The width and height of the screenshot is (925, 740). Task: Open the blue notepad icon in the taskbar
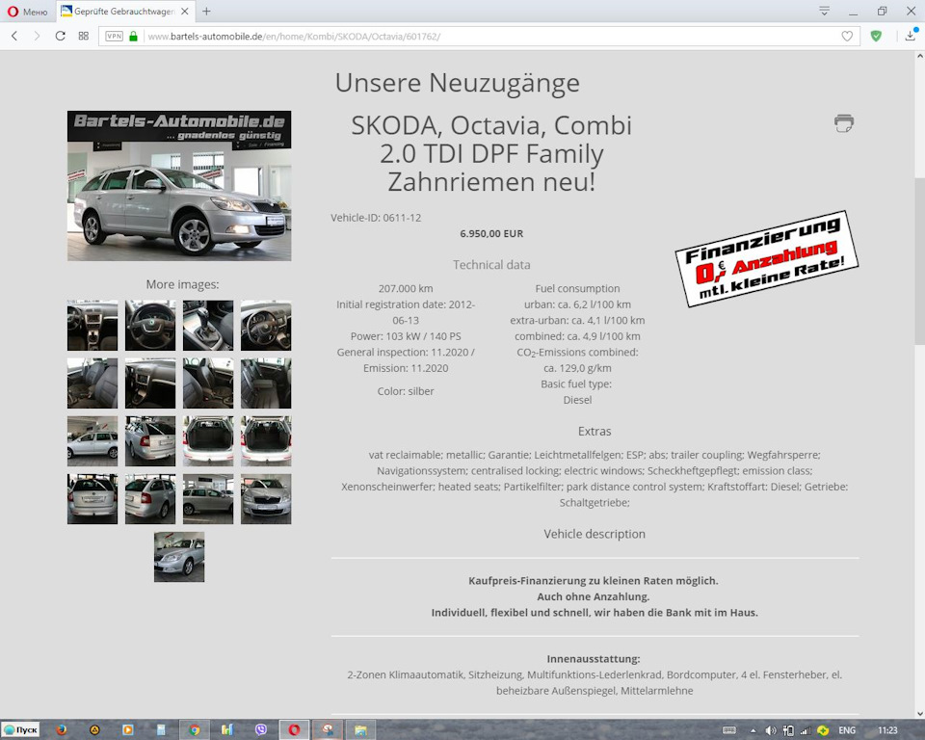point(161,730)
